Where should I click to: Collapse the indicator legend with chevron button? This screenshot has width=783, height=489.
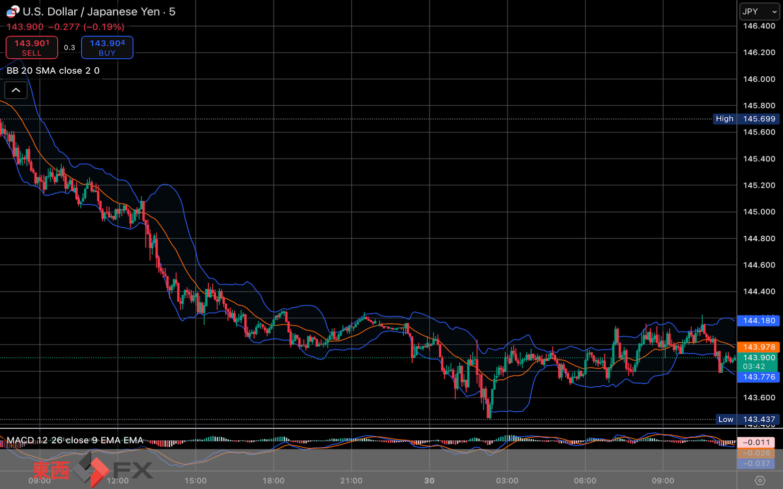16,90
